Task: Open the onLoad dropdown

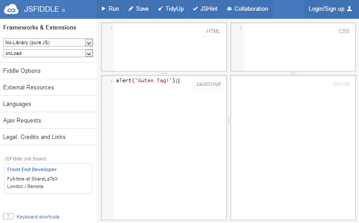Action: [48, 53]
